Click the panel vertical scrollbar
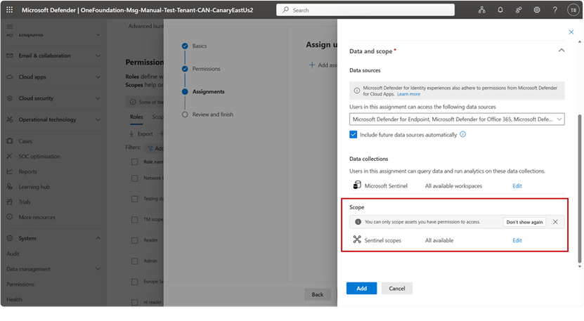584x321 pixels. pos(579,188)
